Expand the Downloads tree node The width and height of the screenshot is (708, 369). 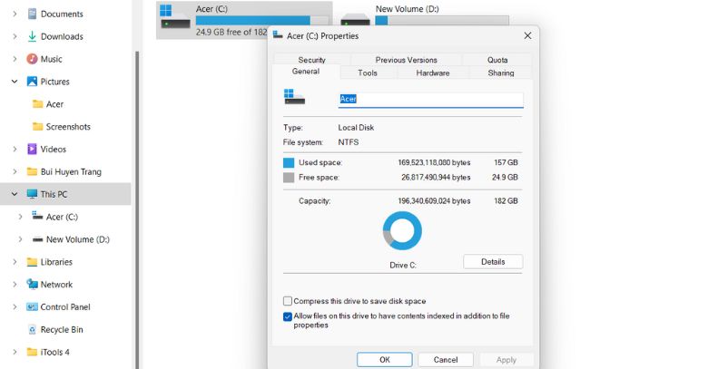[x=15, y=36]
